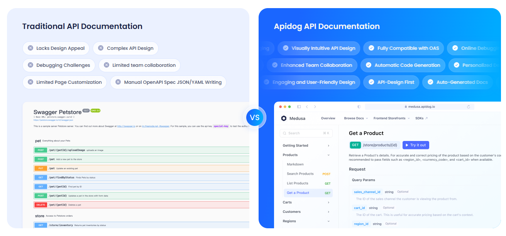Click the green GET method badge

[355, 145]
